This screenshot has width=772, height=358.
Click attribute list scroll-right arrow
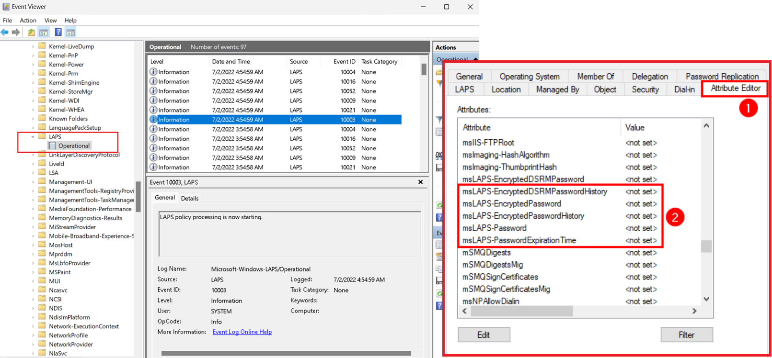click(694, 311)
